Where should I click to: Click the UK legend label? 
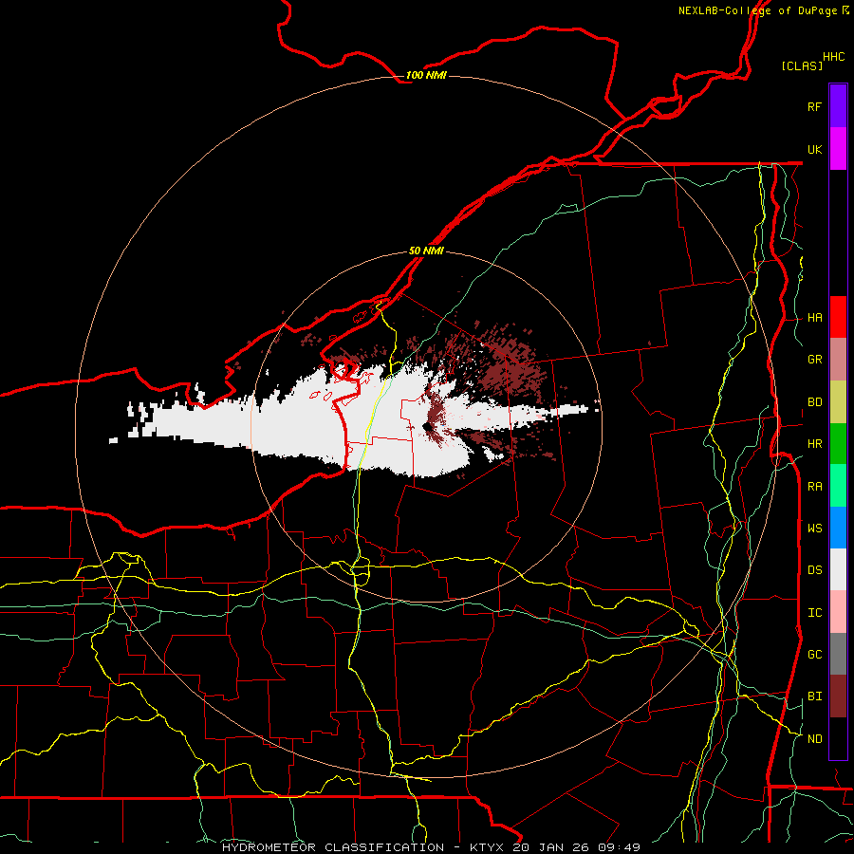coord(814,149)
